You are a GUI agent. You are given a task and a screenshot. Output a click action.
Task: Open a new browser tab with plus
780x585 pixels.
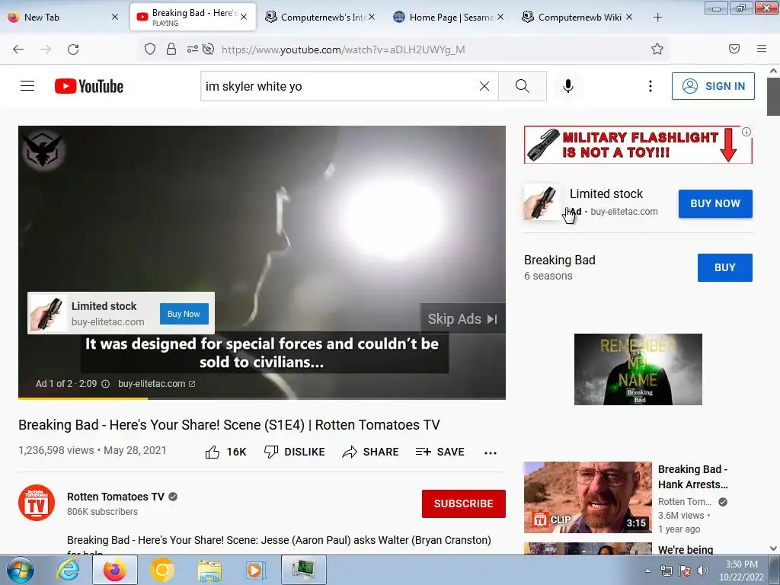point(657,18)
